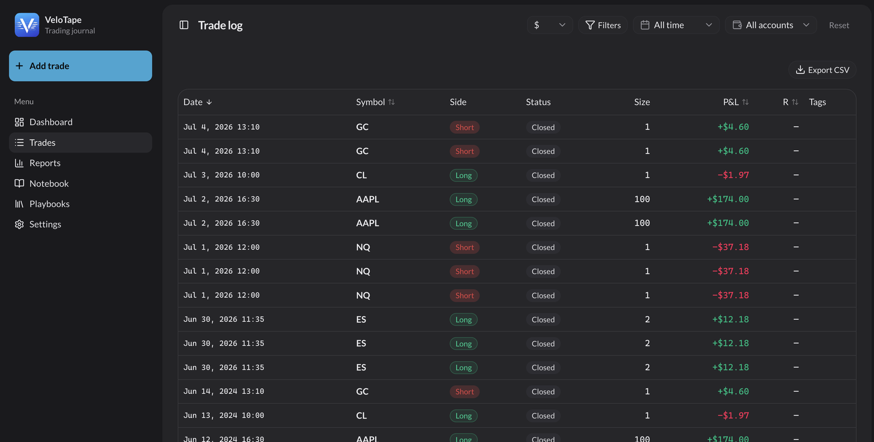Open Notebook from the sidebar

click(x=80, y=184)
